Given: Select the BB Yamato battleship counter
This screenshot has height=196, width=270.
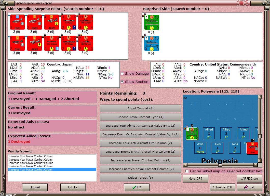Looking at the screenshot, I should tap(86, 22).
